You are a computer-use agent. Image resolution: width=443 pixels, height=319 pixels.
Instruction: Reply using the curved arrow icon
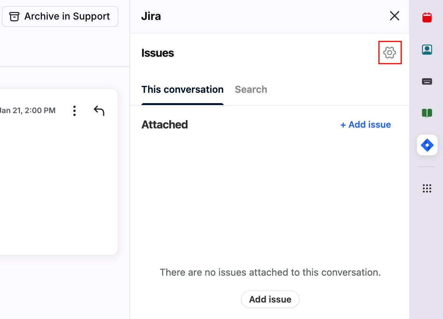coord(99,111)
